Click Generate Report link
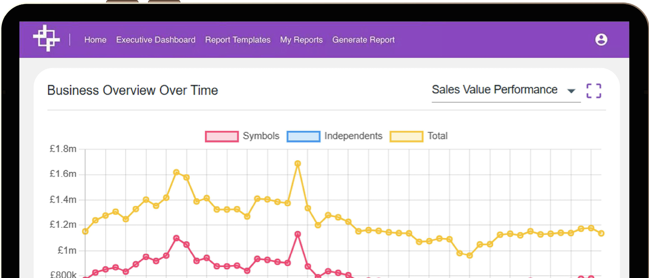The height and width of the screenshot is (278, 649). point(363,40)
